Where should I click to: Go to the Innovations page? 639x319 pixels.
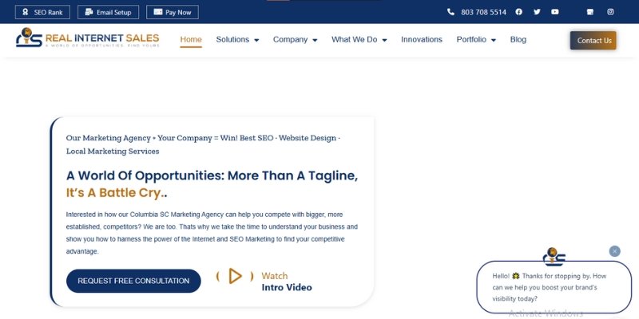pyautogui.click(x=422, y=39)
